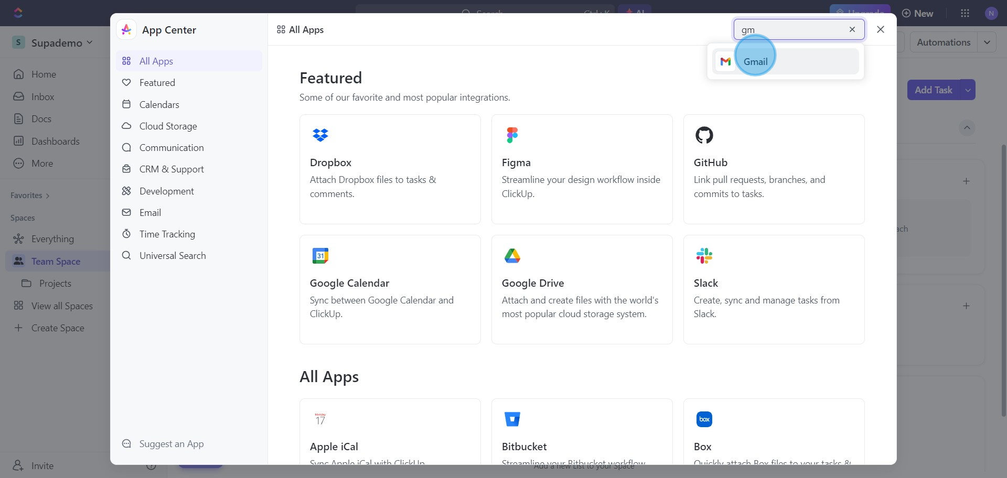Screen dimensions: 1007x478
Task: Click the Gmail icon in search dropdown
Action: tap(725, 61)
